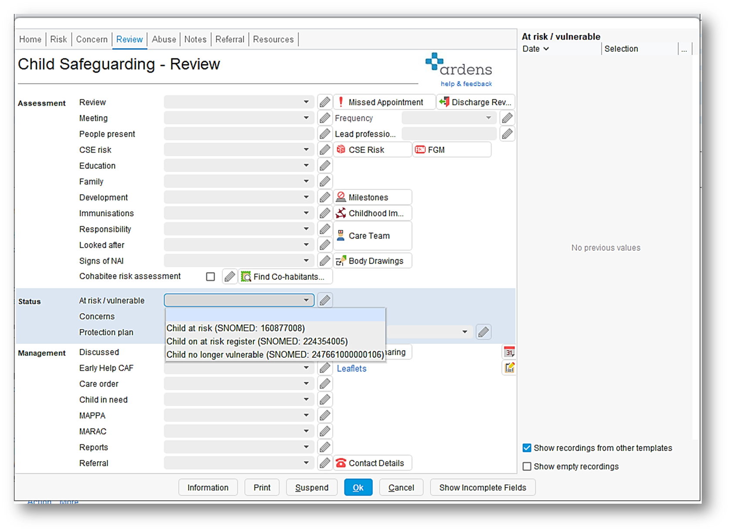Click the FGM button
This screenshot has width=730, height=532.
[452, 150]
